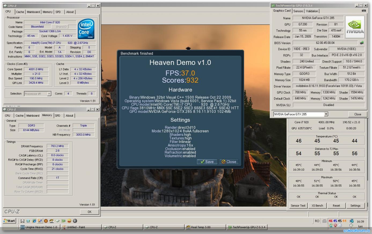372x234 pixels.
Task: Click the Core Voltage 1.435 V field
Action: [67, 36]
